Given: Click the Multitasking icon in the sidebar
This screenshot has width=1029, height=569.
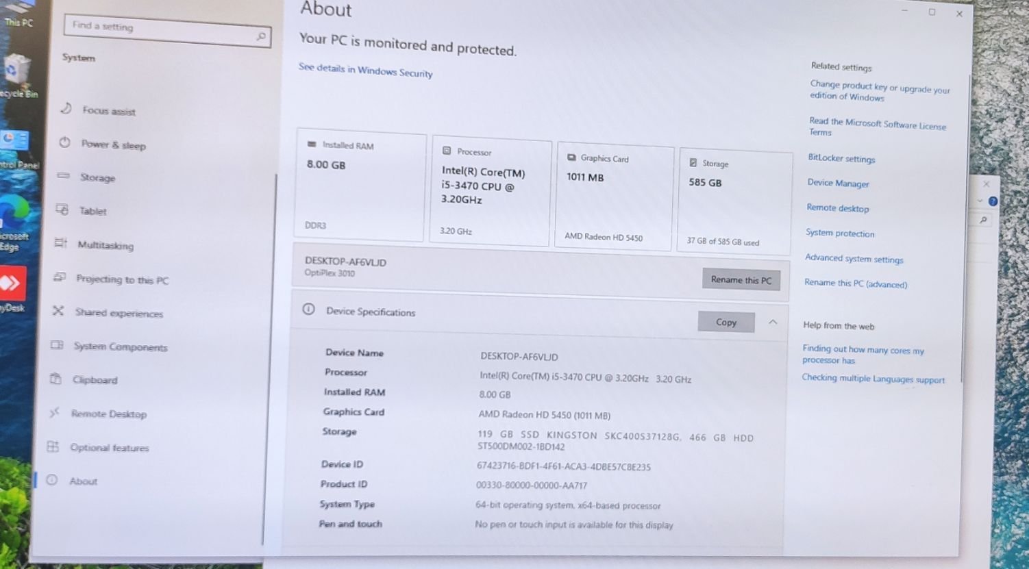Looking at the screenshot, I should pyautogui.click(x=61, y=243).
